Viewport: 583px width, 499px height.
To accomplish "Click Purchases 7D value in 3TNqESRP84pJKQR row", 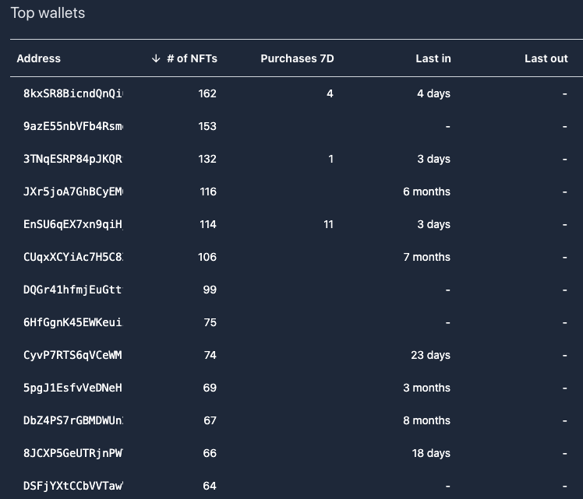I will [x=331, y=159].
